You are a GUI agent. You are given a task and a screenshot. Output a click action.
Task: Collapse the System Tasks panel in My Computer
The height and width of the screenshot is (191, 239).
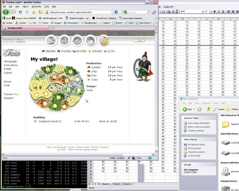click(213, 118)
